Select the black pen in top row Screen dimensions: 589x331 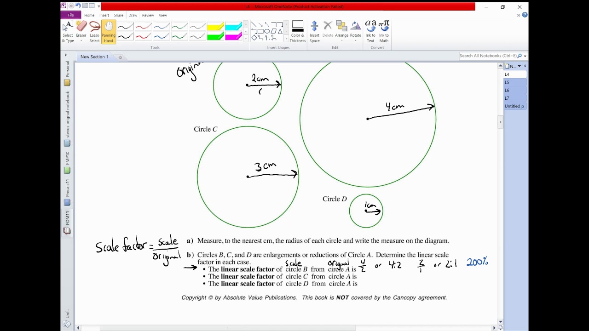(125, 27)
